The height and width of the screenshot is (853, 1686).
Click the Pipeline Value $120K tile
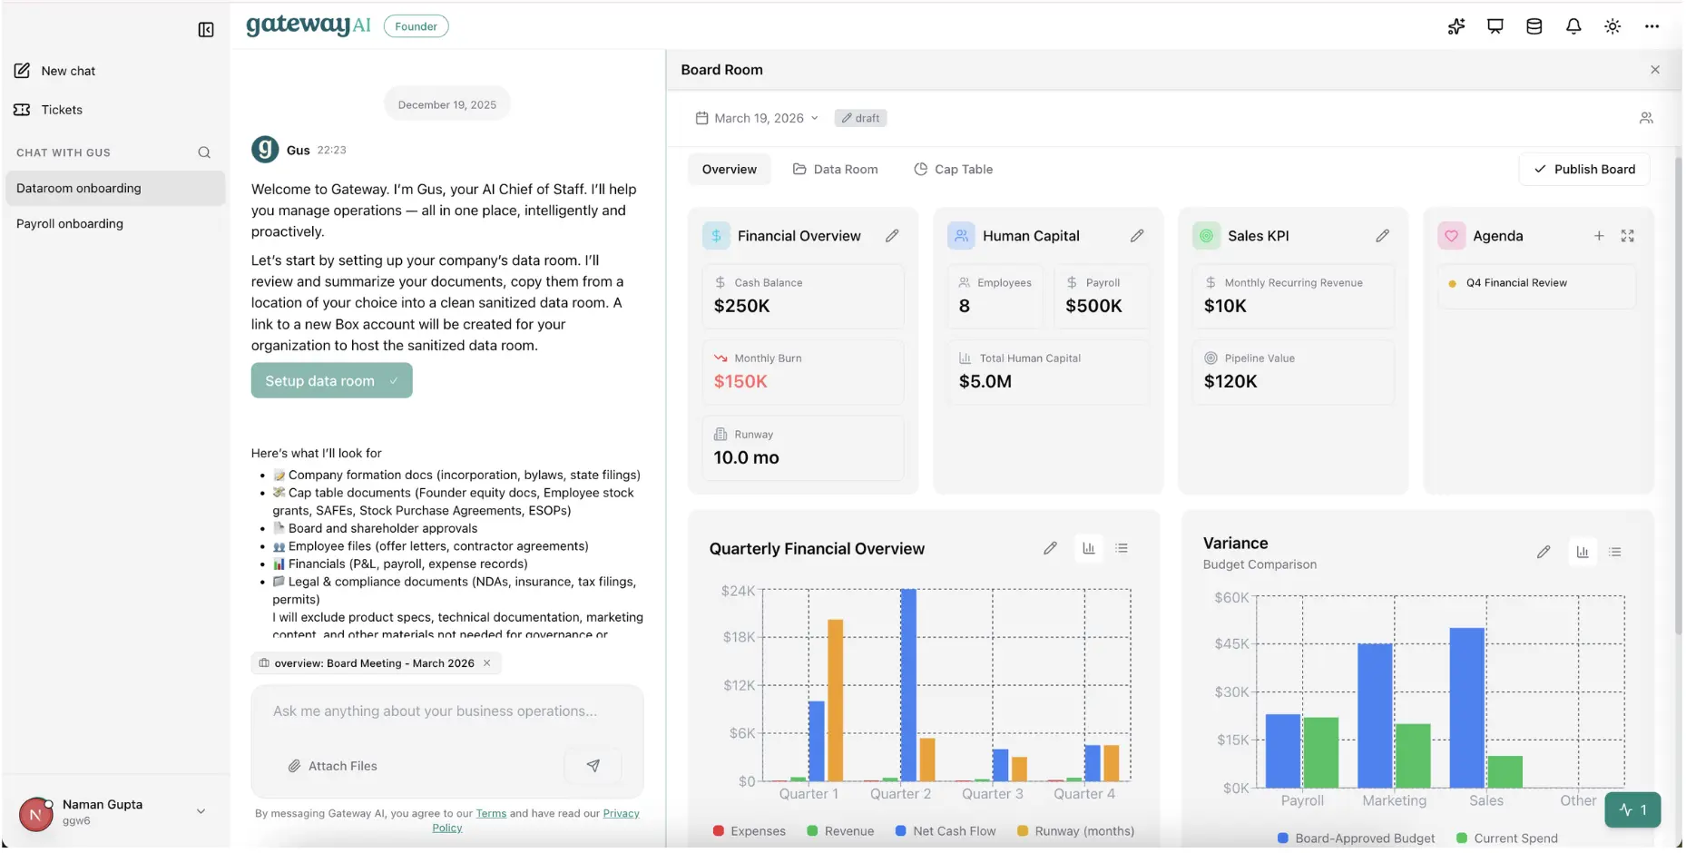pos(1293,372)
